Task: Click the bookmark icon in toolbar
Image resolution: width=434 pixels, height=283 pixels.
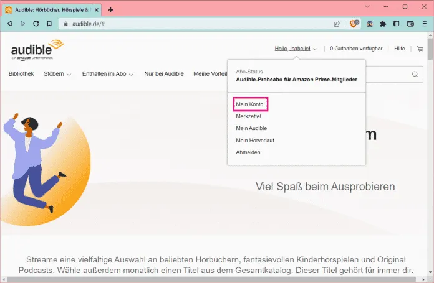Action: point(49,24)
